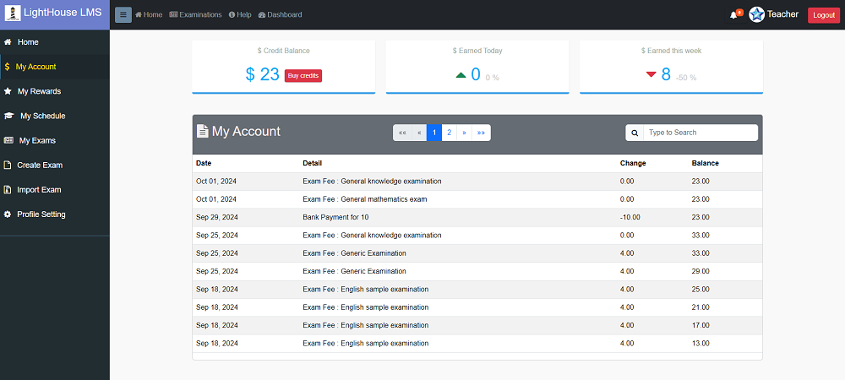Click the star icon beside My Rewards

[8, 91]
